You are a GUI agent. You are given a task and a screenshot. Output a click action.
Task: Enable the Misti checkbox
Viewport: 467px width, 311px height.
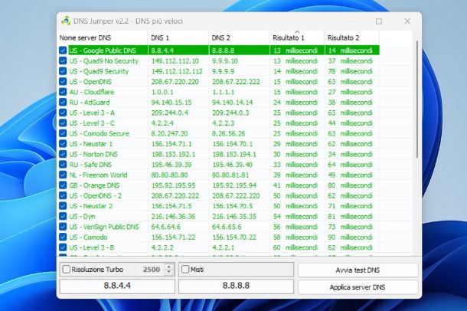coord(185,270)
